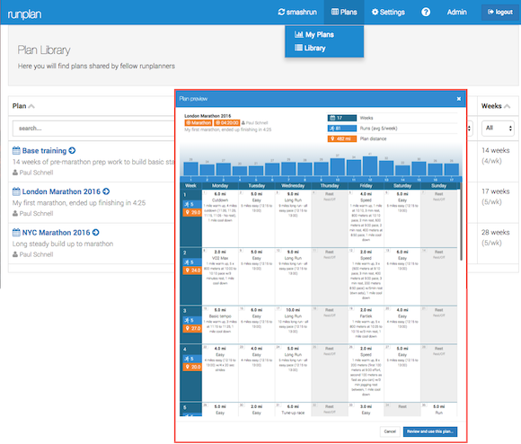
Task: Click the vertical scrollbar in the plan preview
Action: 461,222
